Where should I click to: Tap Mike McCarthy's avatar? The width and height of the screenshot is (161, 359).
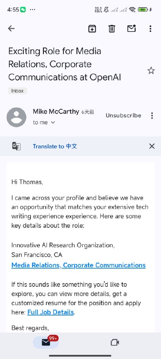pos(17,117)
